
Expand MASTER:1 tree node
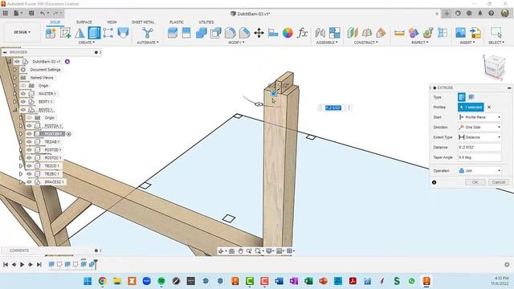(x=14, y=94)
